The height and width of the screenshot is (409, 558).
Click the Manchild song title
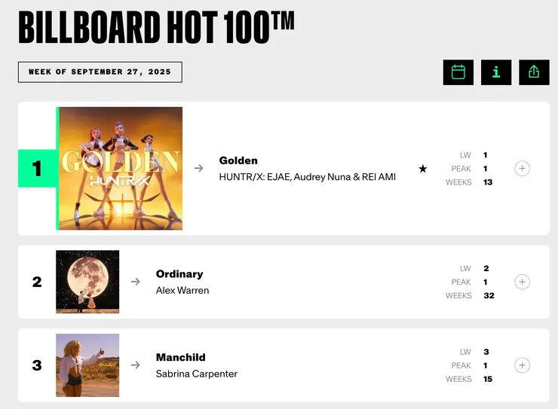pos(180,357)
